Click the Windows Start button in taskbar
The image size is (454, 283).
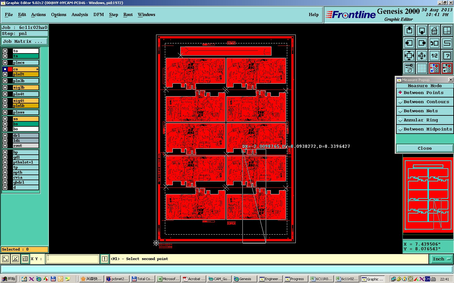click(x=9, y=279)
